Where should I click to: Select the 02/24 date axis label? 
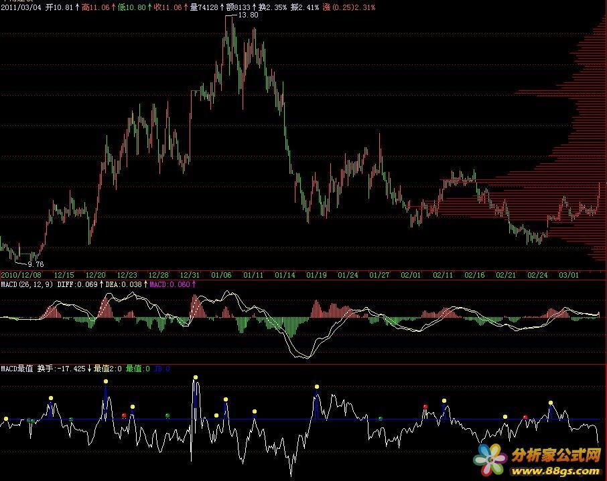pyautogui.click(x=538, y=275)
